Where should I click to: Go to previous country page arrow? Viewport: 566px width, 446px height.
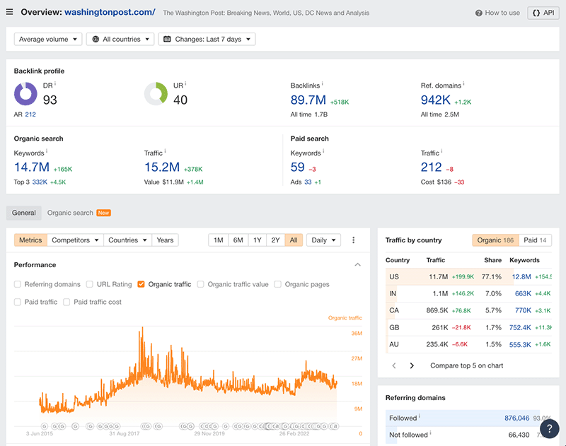[x=394, y=365]
